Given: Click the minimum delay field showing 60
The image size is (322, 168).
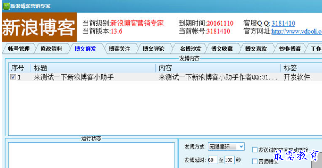Looking at the screenshot, I should click(x=212, y=160).
